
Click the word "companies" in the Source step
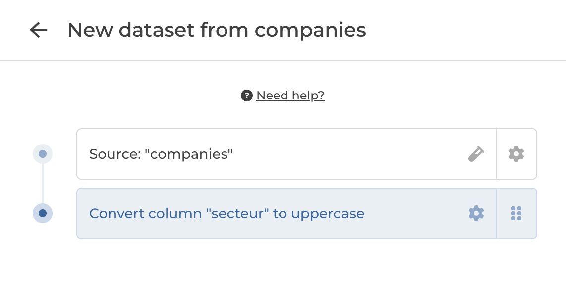tap(191, 154)
